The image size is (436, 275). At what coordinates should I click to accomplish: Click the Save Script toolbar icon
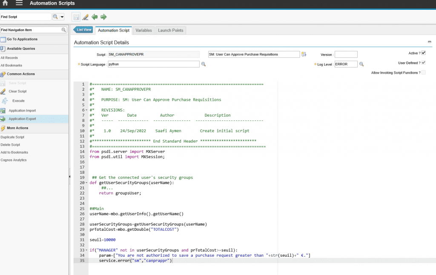click(76, 17)
